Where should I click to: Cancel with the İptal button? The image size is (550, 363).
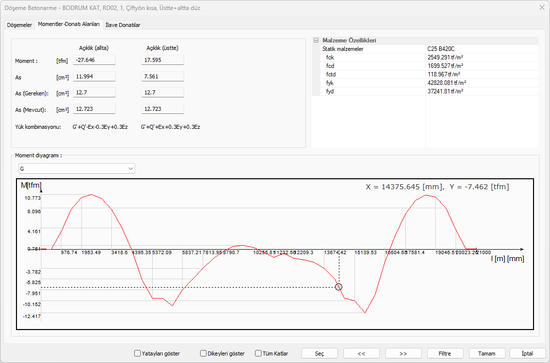(527, 354)
